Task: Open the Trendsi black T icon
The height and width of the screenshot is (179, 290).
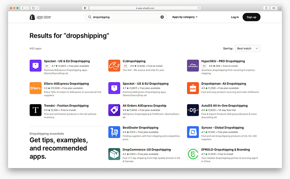Action: (36, 110)
